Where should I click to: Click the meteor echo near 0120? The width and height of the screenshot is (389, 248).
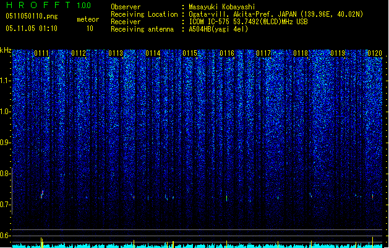[x=373, y=196]
